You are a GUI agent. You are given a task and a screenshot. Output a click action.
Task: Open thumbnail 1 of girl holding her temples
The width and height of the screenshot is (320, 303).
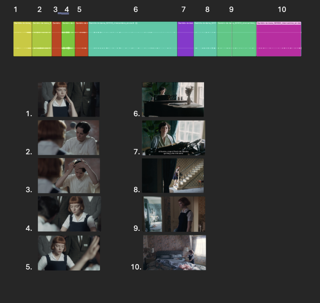point(69,99)
